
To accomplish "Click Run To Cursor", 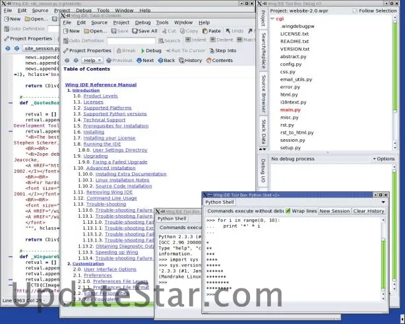I will pyautogui.click(x=185, y=51).
